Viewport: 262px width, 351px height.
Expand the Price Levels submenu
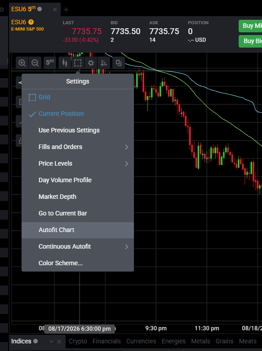pyautogui.click(x=78, y=163)
